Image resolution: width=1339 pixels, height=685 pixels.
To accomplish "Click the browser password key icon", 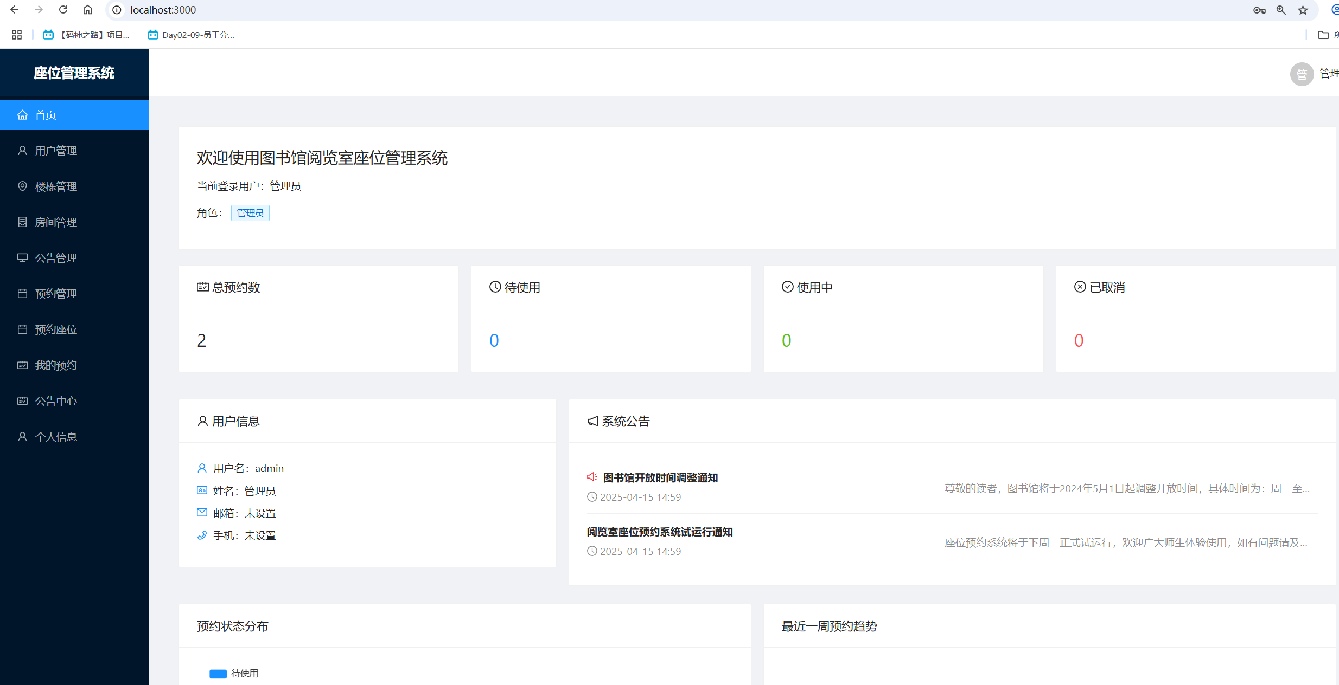I will pyautogui.click(x=1259, y=10).
